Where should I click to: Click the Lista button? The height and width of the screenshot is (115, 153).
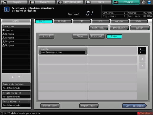16,21
